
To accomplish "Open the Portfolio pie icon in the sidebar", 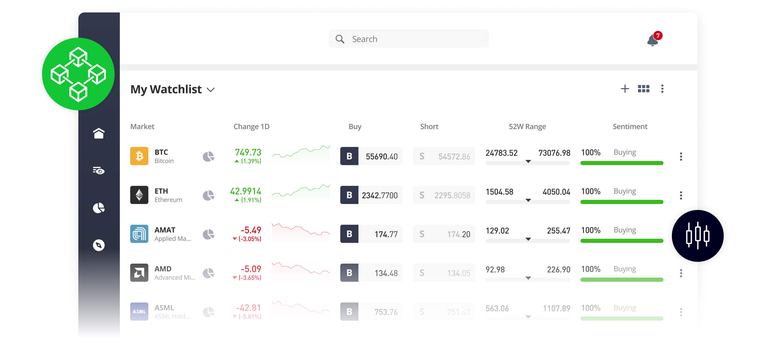I will (x=99, y=208).
